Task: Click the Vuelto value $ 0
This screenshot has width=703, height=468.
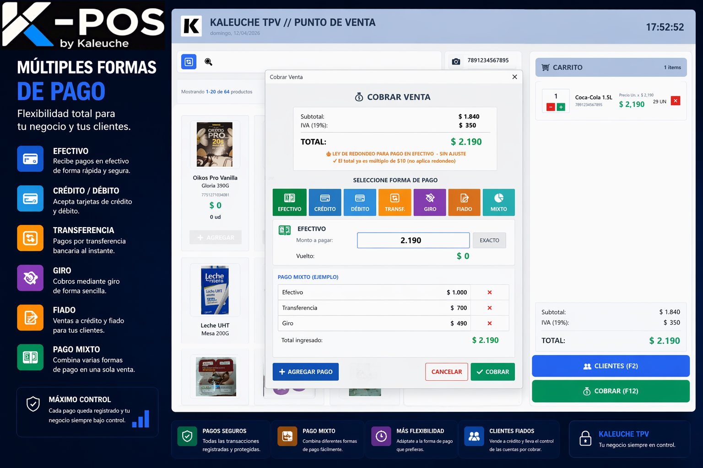Action: click(463, 256)
